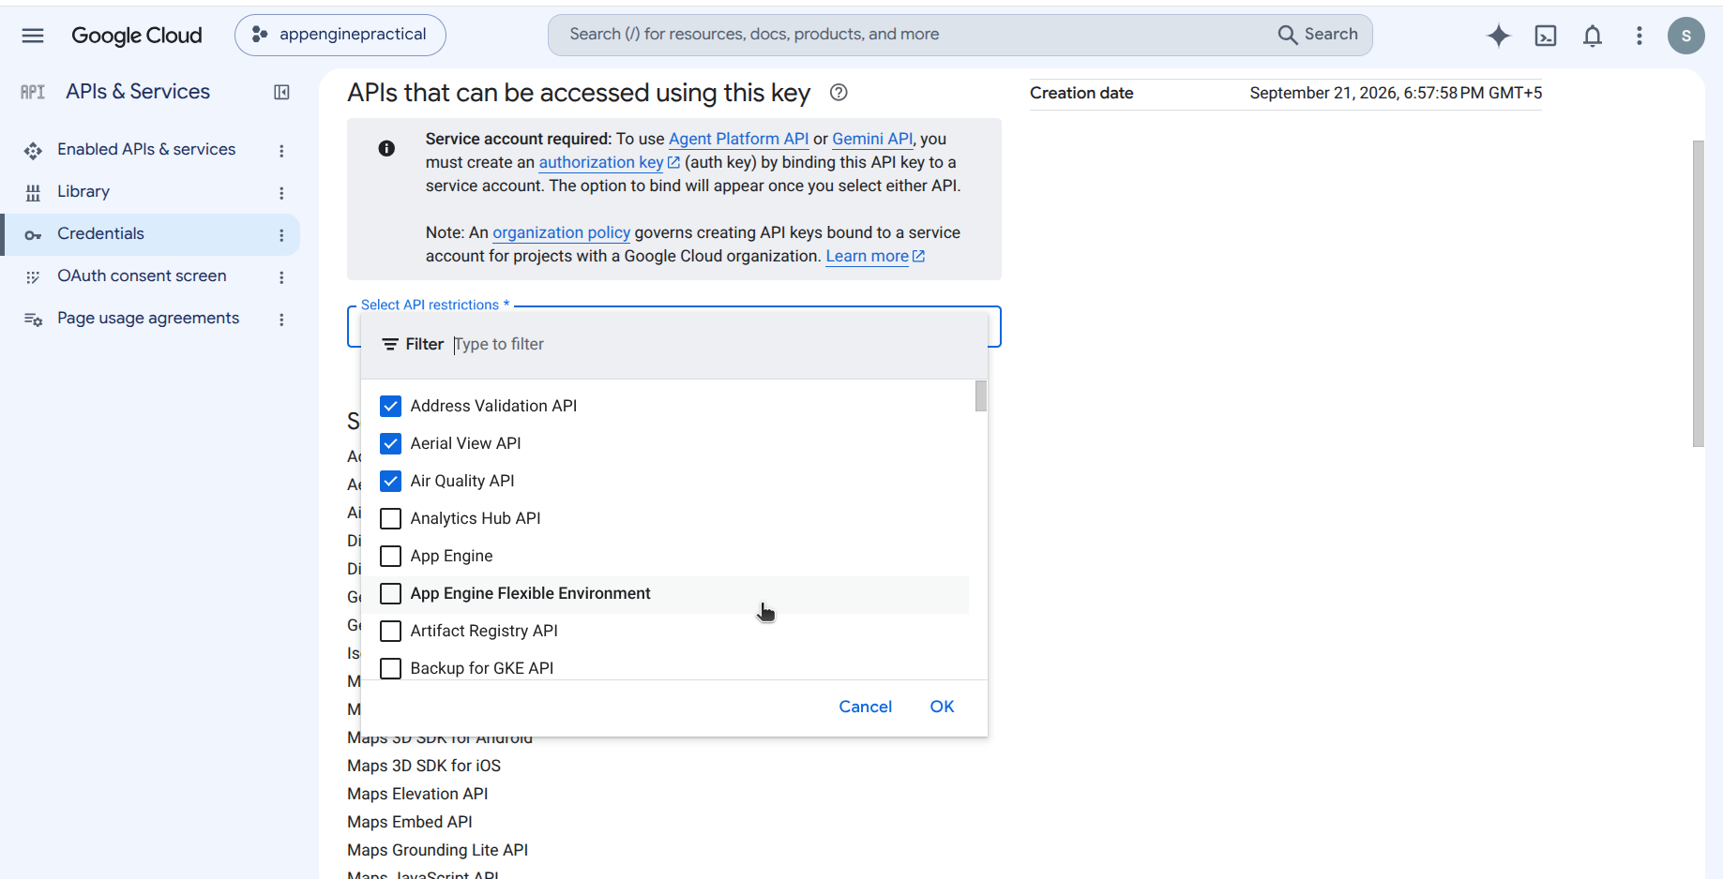This screenshot has height=879, width=1723.
Task: Open more options for Page usage agreements
Action: click(281, 319)
